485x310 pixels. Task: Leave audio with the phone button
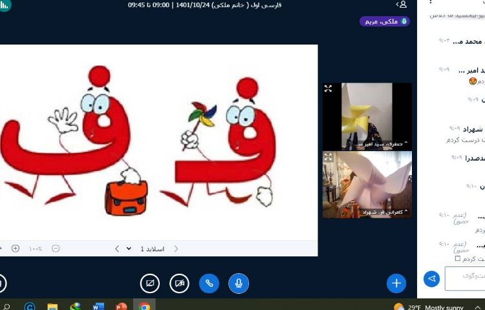pos(209,283)
